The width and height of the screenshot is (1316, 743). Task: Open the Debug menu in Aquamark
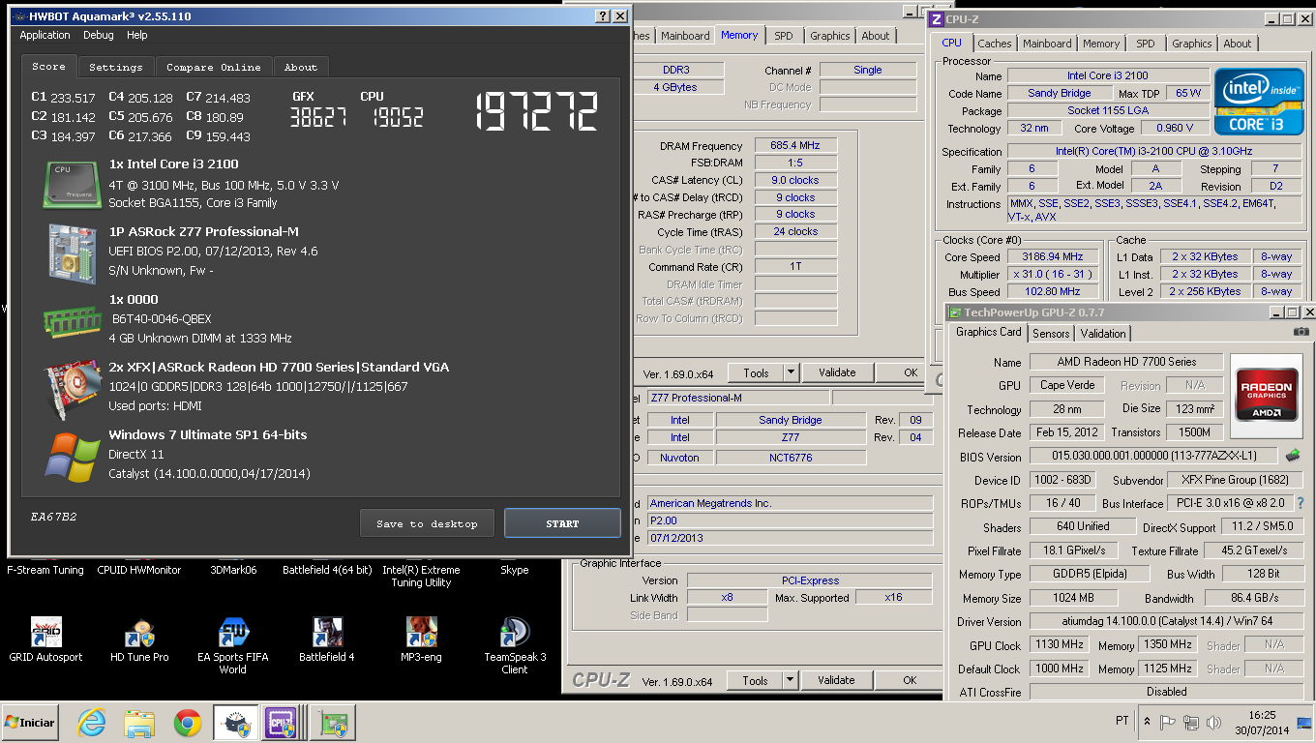click(x=99, y=35)
